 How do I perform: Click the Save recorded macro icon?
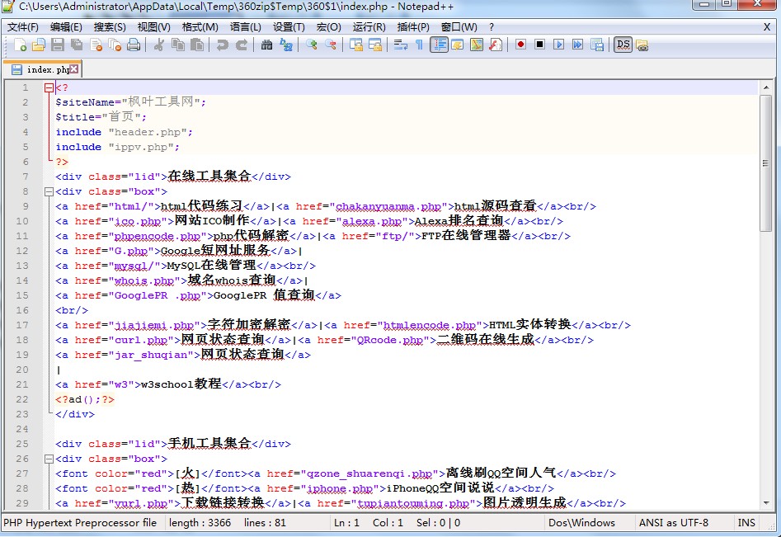click(596, 45)
